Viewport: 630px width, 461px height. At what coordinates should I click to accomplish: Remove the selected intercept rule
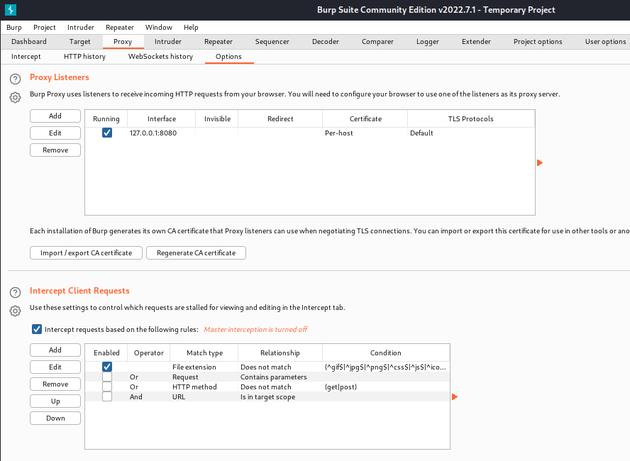tap(55, 384)
